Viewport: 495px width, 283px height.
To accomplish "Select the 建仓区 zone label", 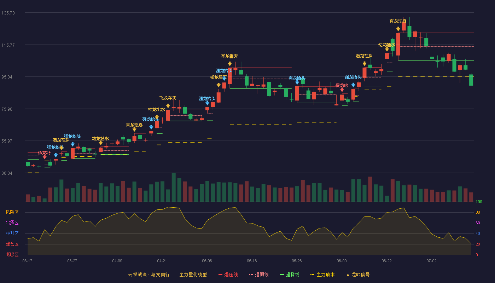I will point(12,244).
